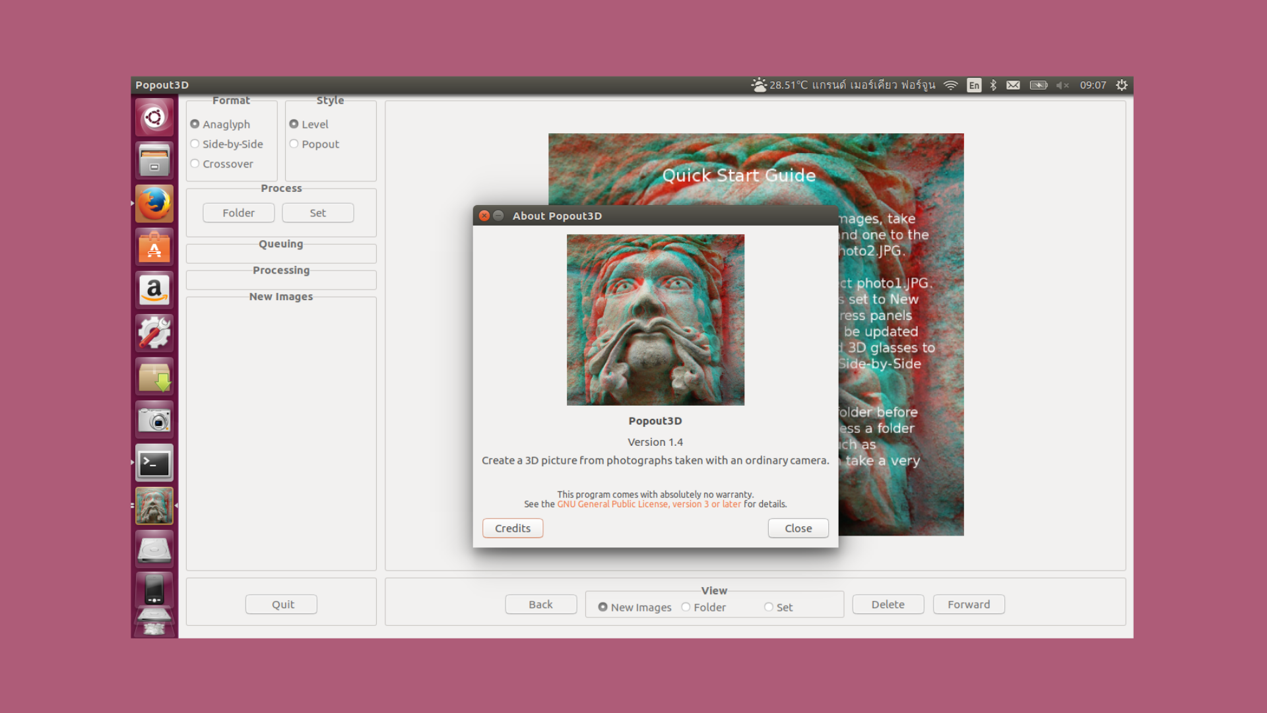Choose Folder view option
This screenshot has height=713, width=1267.
(x=703, y=607)
